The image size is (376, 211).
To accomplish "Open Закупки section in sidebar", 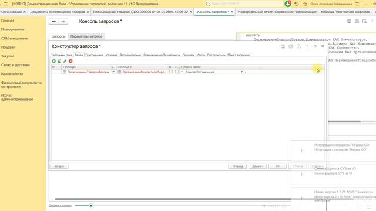I will (8, 56).
